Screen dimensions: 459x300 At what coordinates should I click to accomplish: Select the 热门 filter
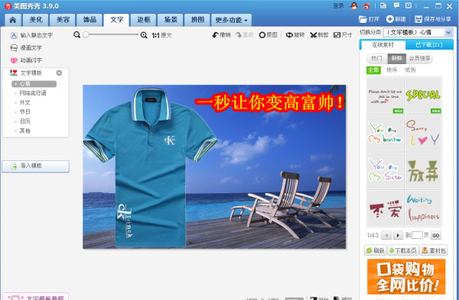(x=377, y=59)
